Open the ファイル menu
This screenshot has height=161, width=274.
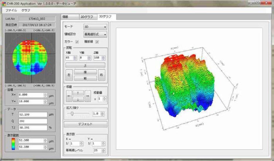[x=11, y=10]
